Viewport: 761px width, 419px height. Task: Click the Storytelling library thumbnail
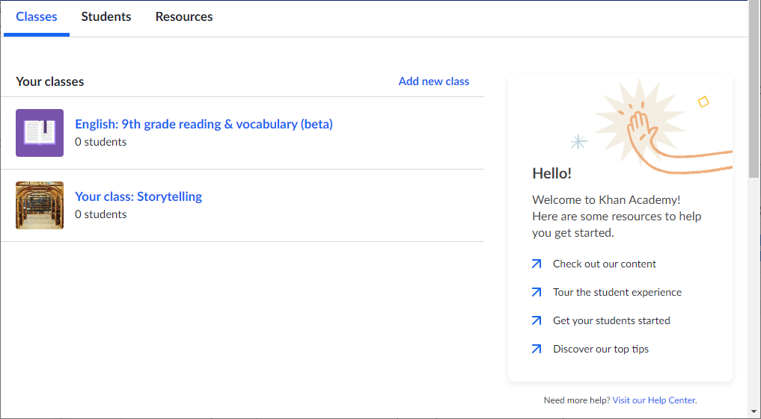[40, 205]
